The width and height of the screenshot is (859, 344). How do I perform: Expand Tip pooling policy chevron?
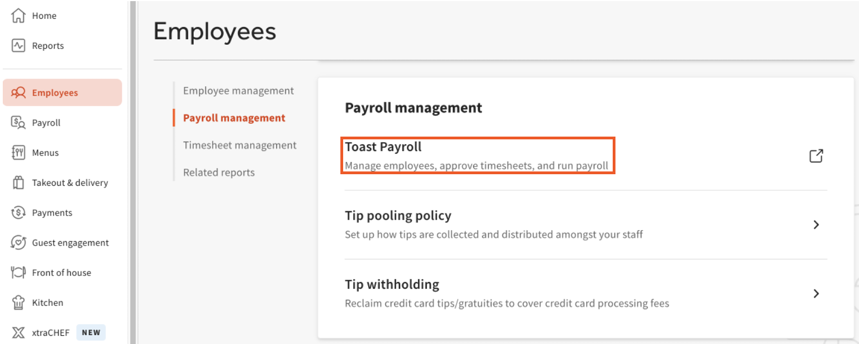[x=816, y=225]
